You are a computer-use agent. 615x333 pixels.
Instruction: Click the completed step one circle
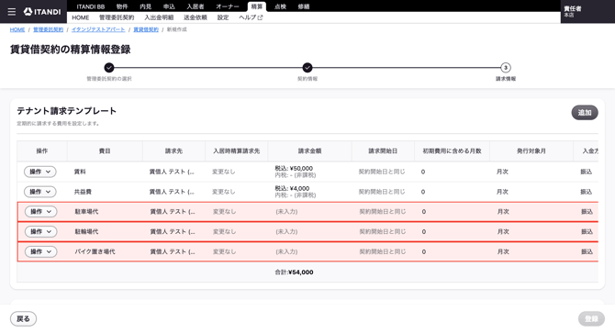(x=109, y=68)
